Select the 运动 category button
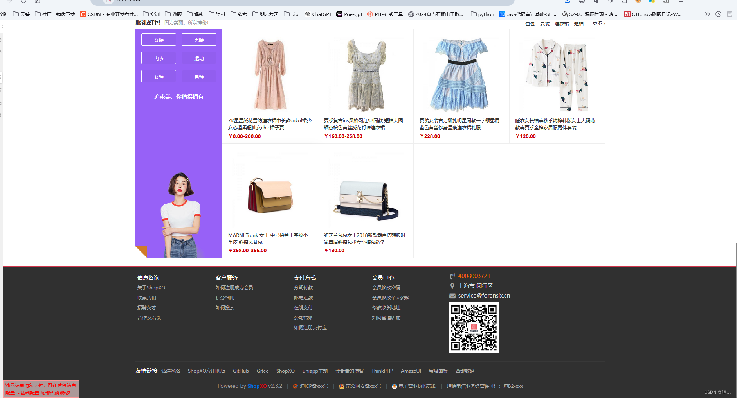Image resolution: width=737 pixels, height=398 pixels. (199, 58)
